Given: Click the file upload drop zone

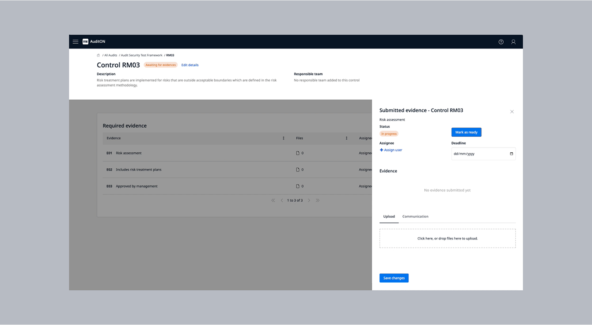Looking at the screenshot, I should (447, 238).
